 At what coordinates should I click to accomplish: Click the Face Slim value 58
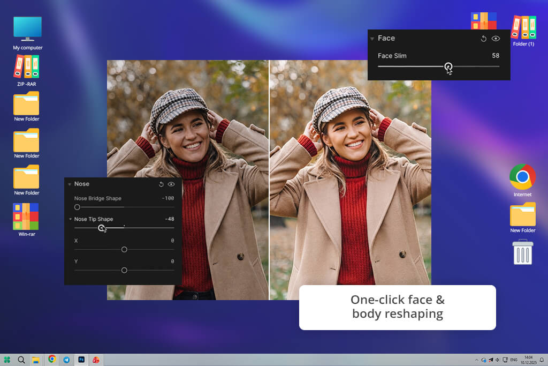[x=495, y=56]
